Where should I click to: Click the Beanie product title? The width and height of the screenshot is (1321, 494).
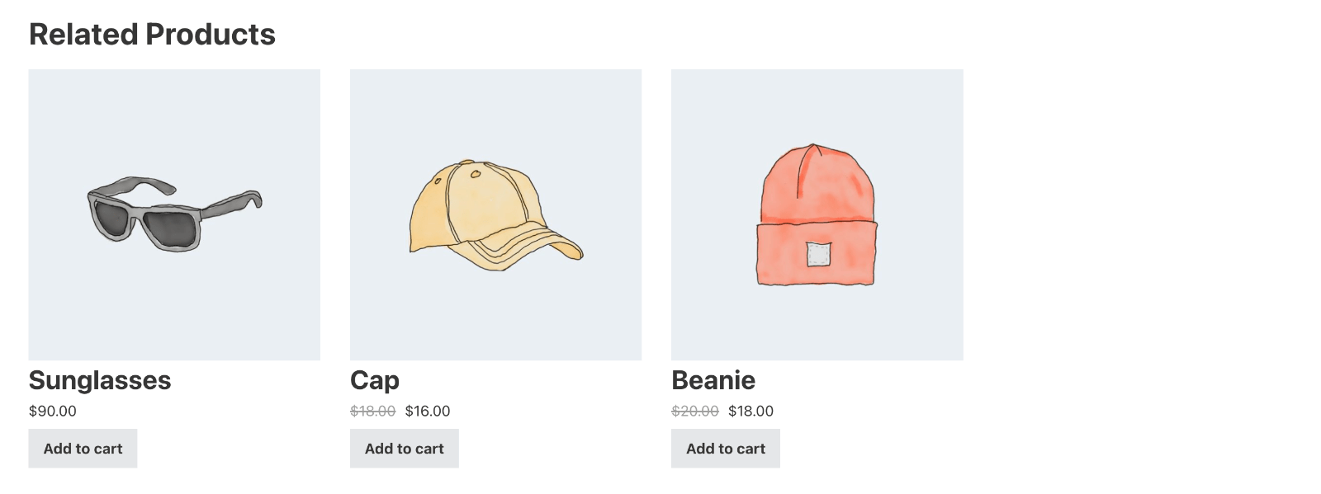click(713, 380)
